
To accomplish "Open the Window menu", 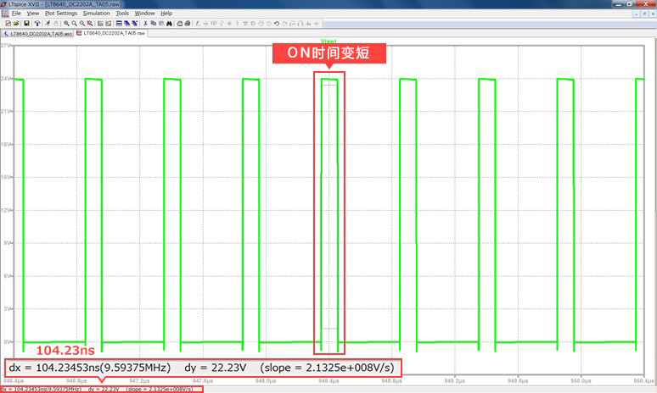I will pyautogui.click(x=145, y=14).
